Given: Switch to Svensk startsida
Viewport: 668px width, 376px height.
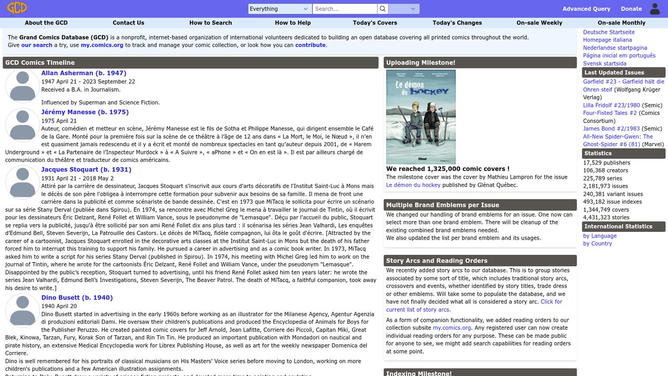Looking at the screenshot, I should 604,64.
